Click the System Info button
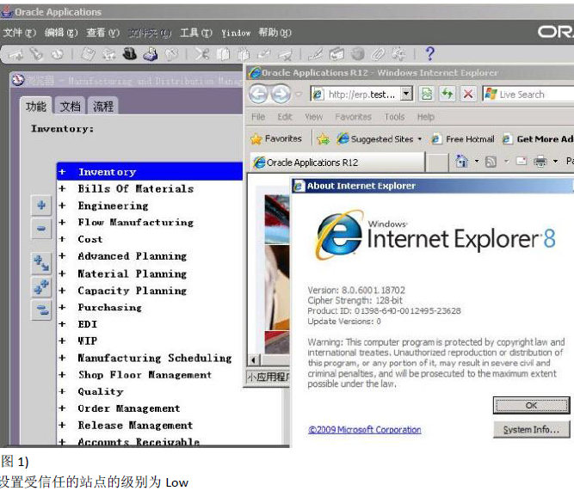The height and width of the screenshot is (497, 574). (x=531, y=429)
